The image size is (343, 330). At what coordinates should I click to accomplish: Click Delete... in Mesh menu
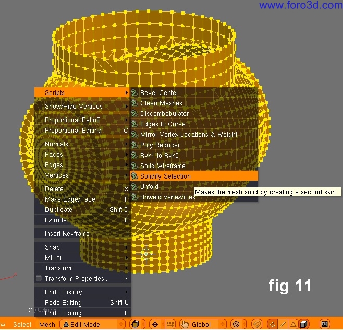[x=82, y=188]
